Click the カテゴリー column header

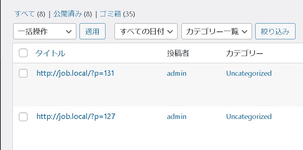pyautogui.click(x=245, y=53)
